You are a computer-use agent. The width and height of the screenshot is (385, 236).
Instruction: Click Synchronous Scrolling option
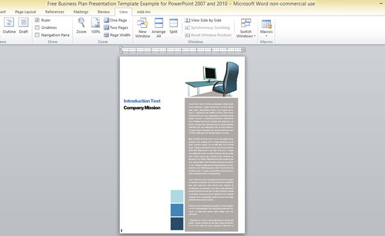click(x=207, y=28)
